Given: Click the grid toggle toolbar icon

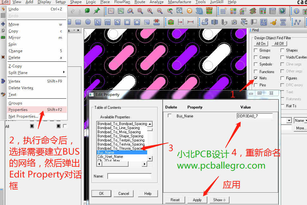Looking at the screenshot, I should click(223, 11).
